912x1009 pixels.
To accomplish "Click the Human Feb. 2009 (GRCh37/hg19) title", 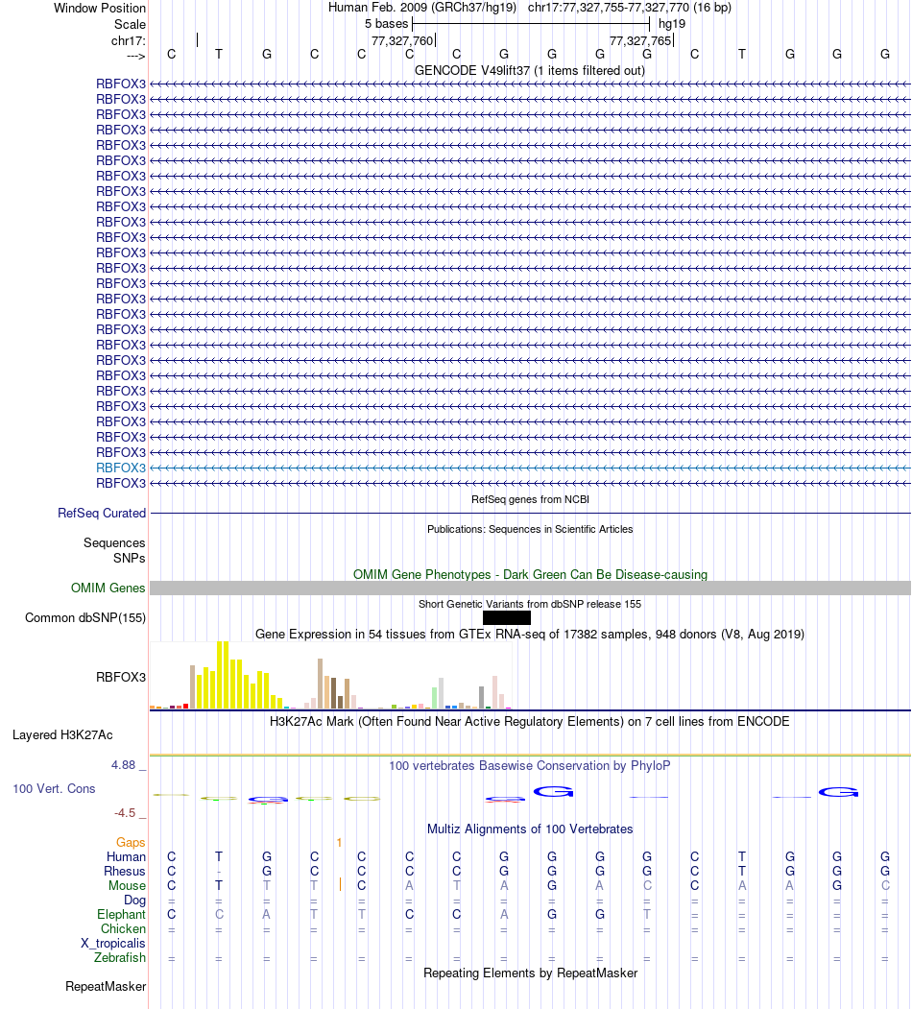I will click(x=422, y=8).
